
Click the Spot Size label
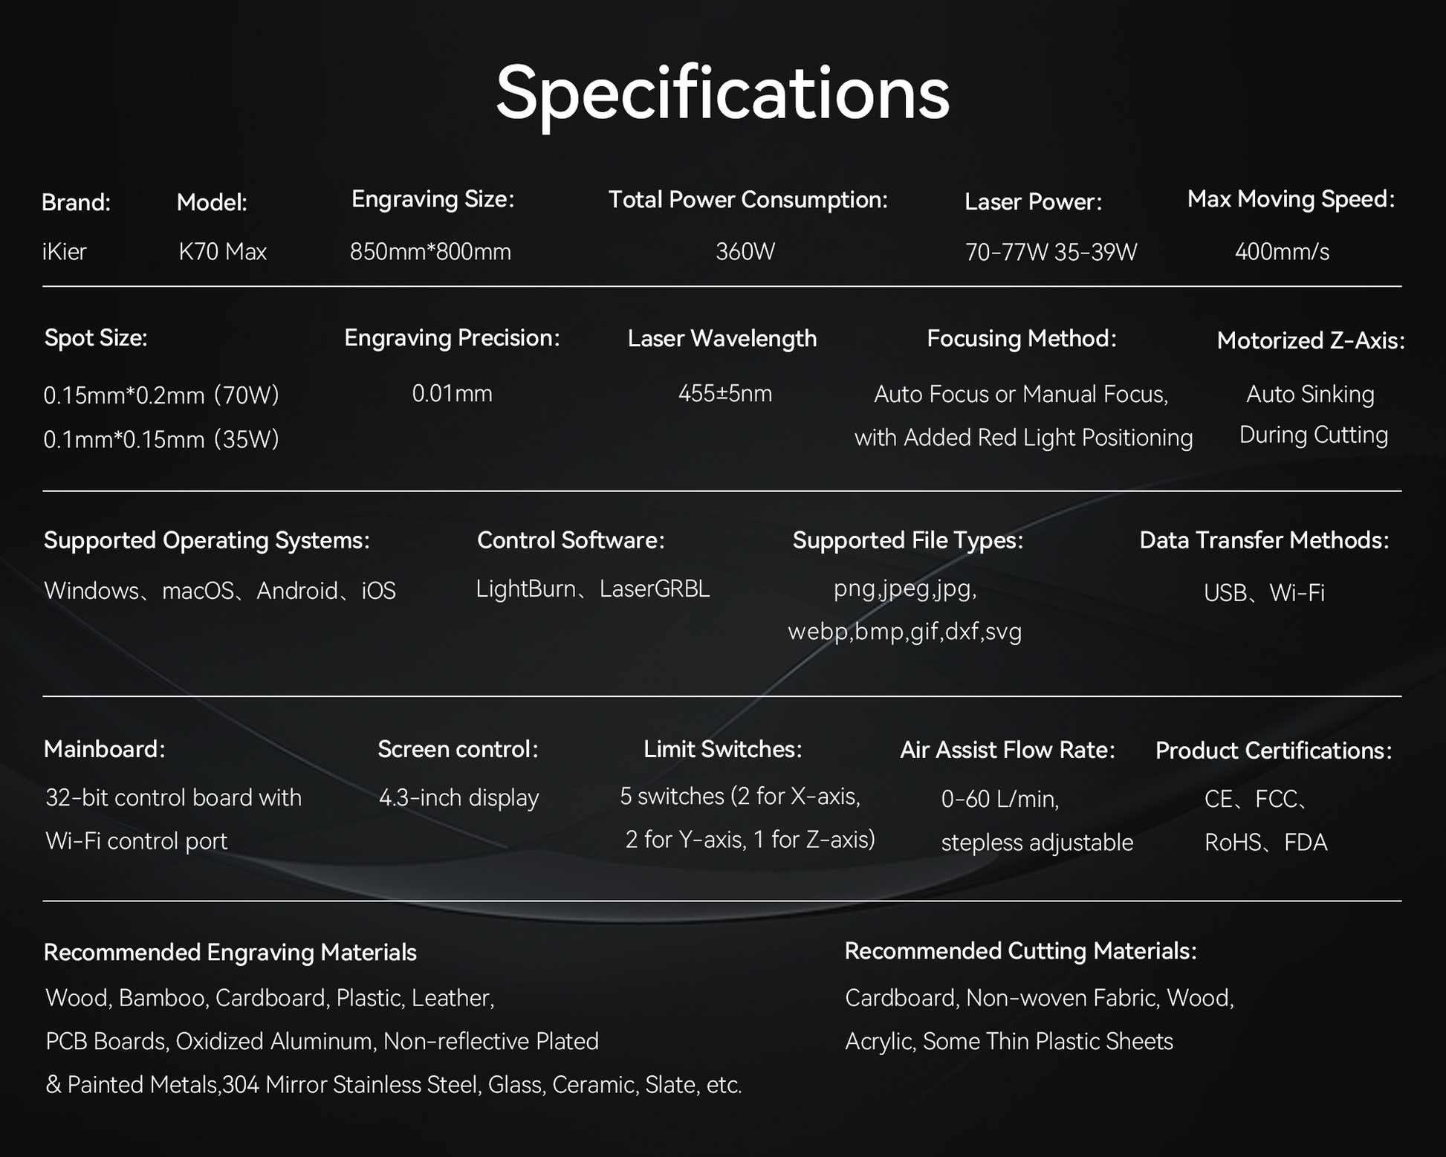(x=96, y=338)
